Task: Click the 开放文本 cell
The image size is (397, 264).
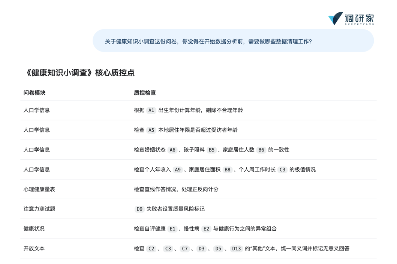Action: (x=34, y=249)
